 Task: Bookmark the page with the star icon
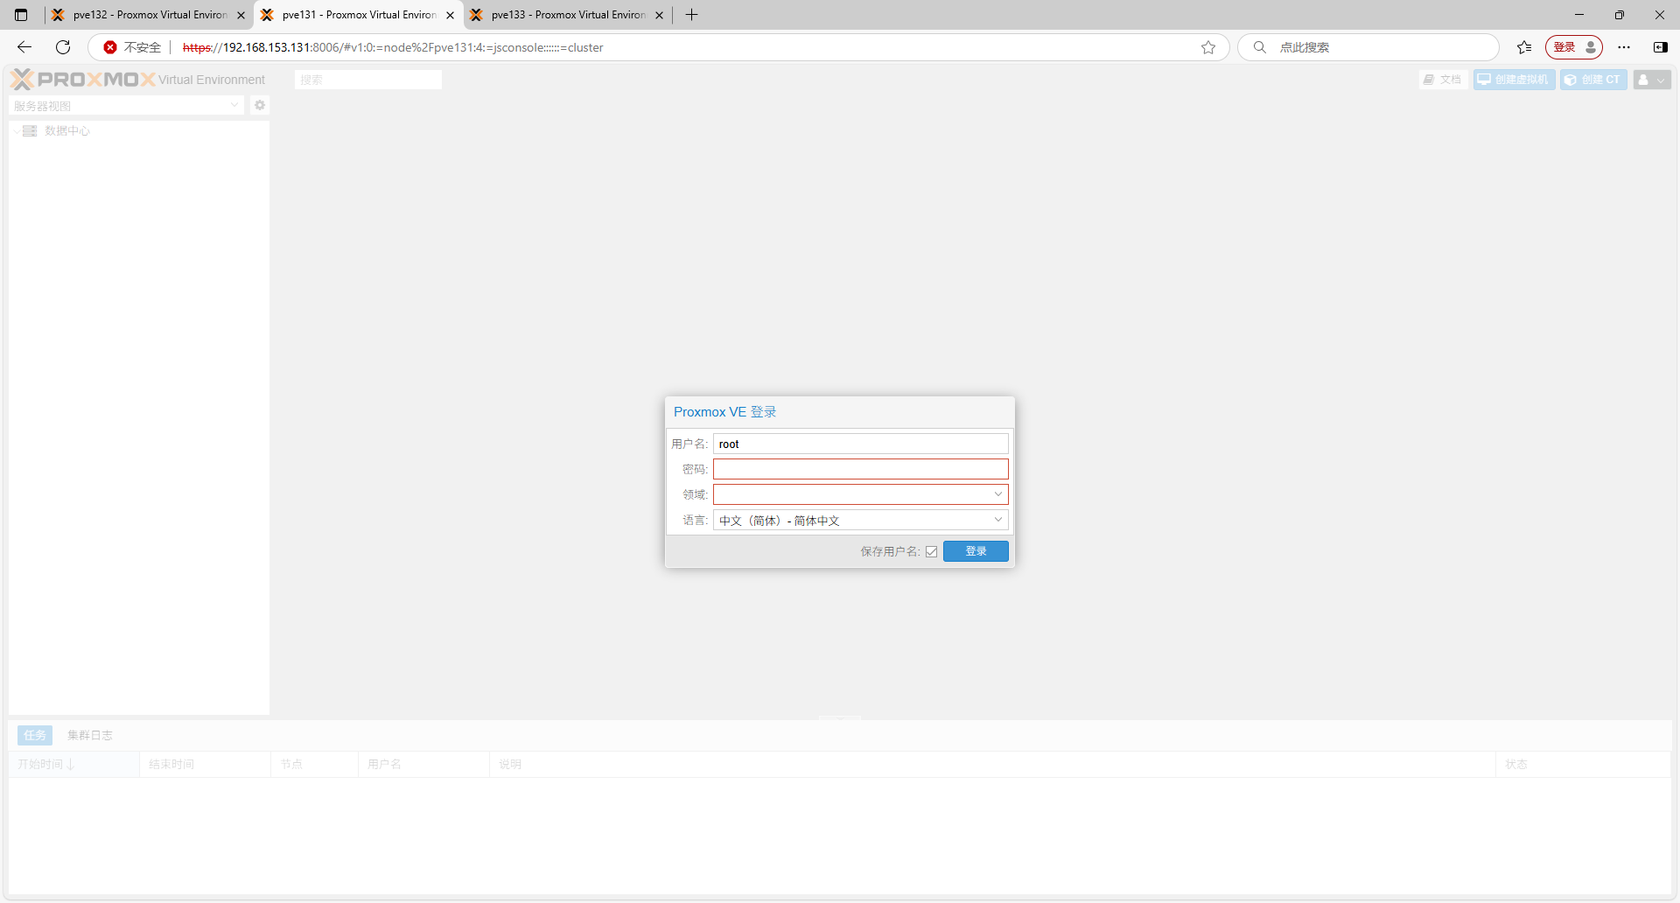pos(1208,47)
